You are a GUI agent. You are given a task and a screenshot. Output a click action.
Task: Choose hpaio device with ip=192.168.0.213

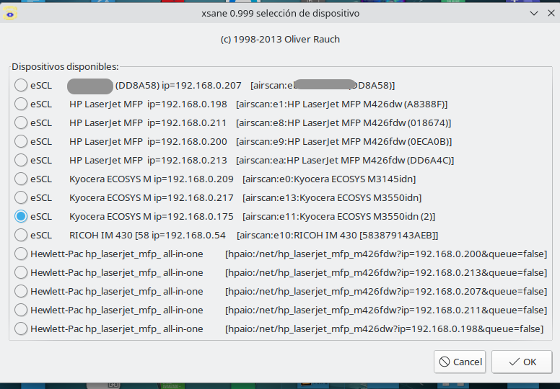coord(21,272)
